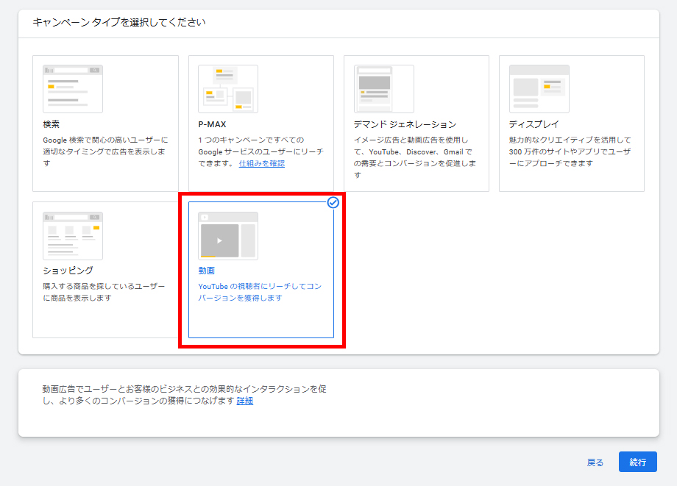Select the 検索 campaign type title
Viewport: 677px width, 486px height.
52,124
